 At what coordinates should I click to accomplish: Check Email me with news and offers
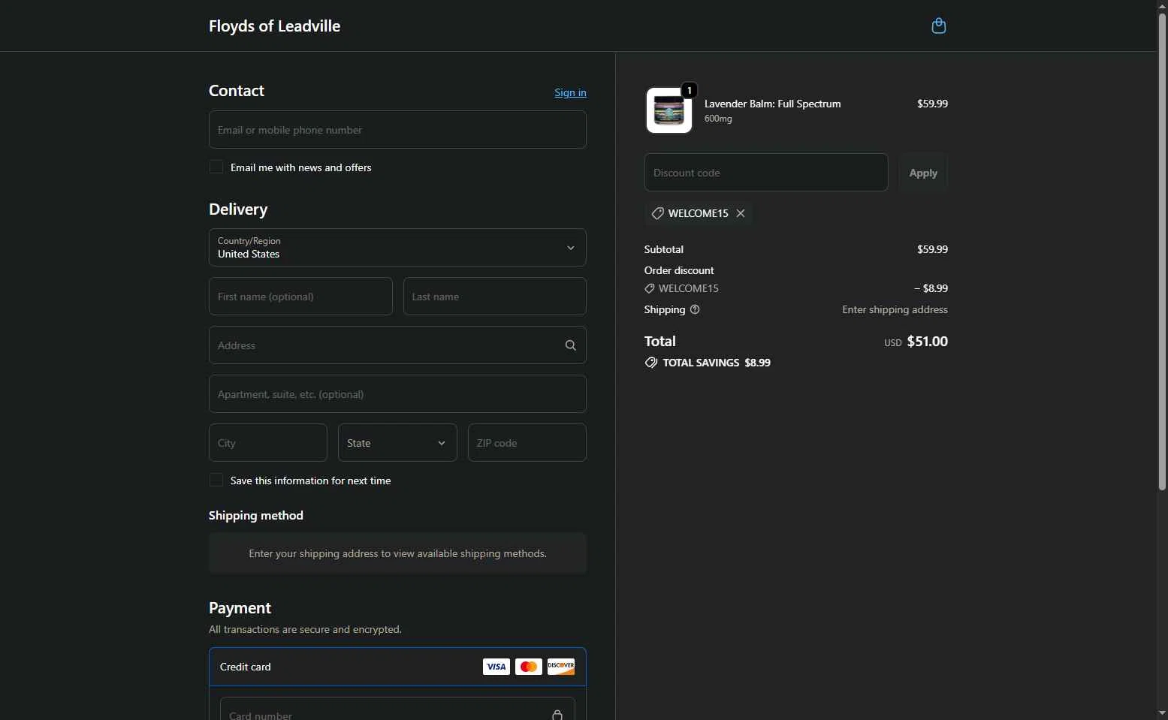coord(216,167)
